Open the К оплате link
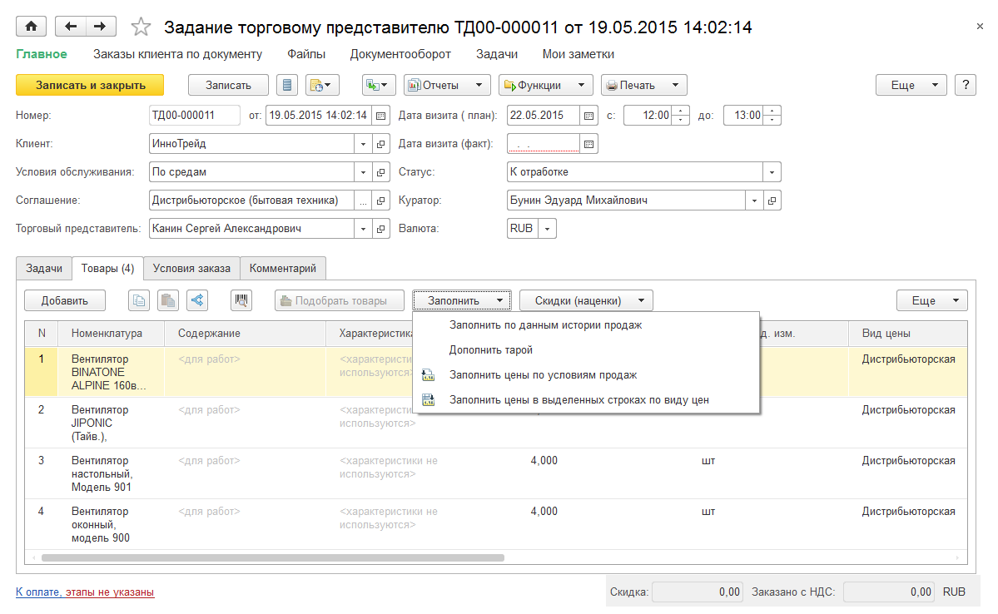This screenshot has width=998, height=614. point(38,592)
